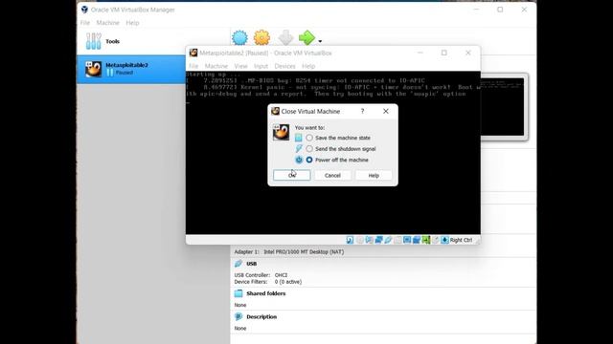Click the optical disc icon in VM status bar
This screenshot has width=613, height=344.
[360, 240]
